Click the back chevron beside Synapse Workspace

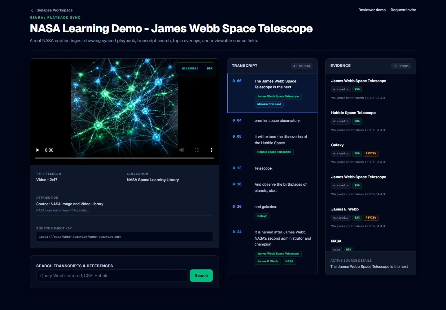tap(32, 10)
